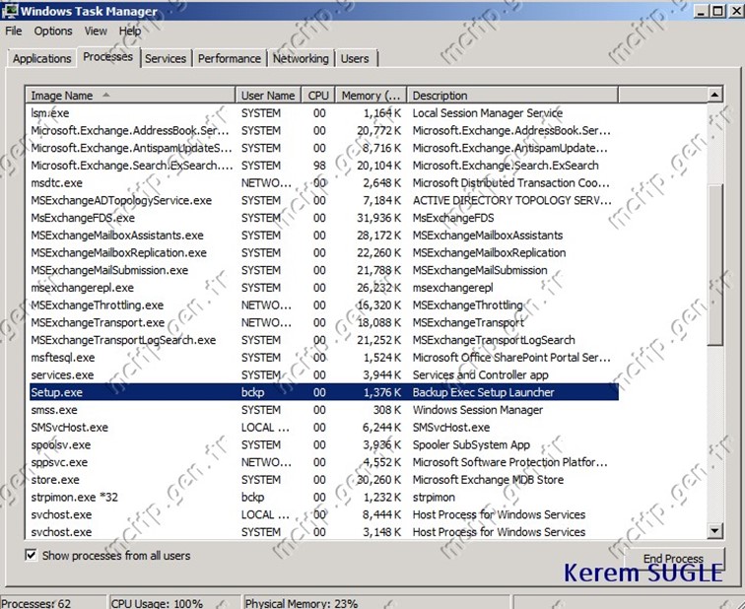Select the msftesql.exe process
The image size is (745, 609).
[x=323, y=358]
